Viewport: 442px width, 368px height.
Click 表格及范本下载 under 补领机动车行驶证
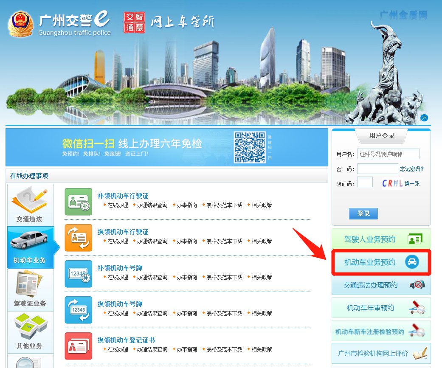pos(224,205)
